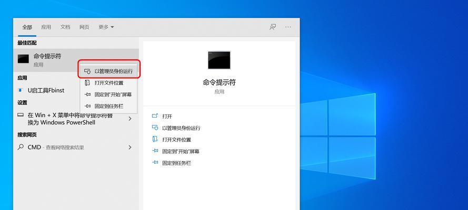Expand arrow for the Win + X setting

point(130,119)
